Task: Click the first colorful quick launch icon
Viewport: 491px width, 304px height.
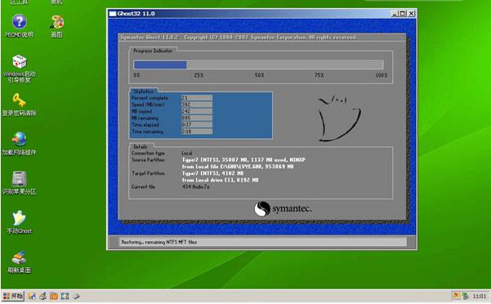Action: pos(31,296)
